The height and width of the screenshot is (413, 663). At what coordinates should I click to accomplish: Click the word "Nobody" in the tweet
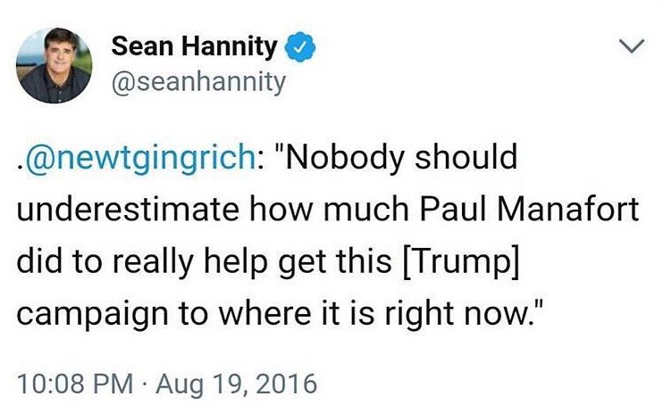(x=344, y=158)
